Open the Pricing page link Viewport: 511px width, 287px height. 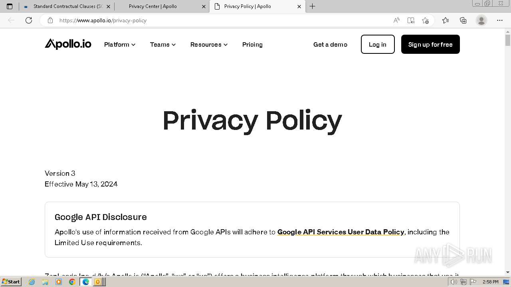click(x=252, y=44)
